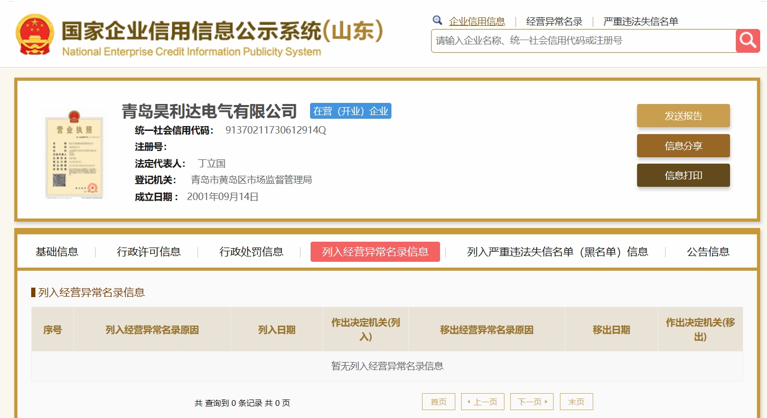Select the 经营异常名录 search category
The width and height of the screenshot is (767, 418).
(554, 22)
